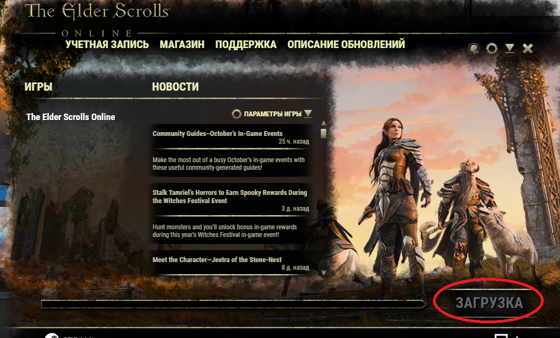Image resolution: width=560 pixels, height=338 pixels.
Task: Open the УЧЕТНАЯ ЗАПИСЬ menu
Action: pos(107,44)
